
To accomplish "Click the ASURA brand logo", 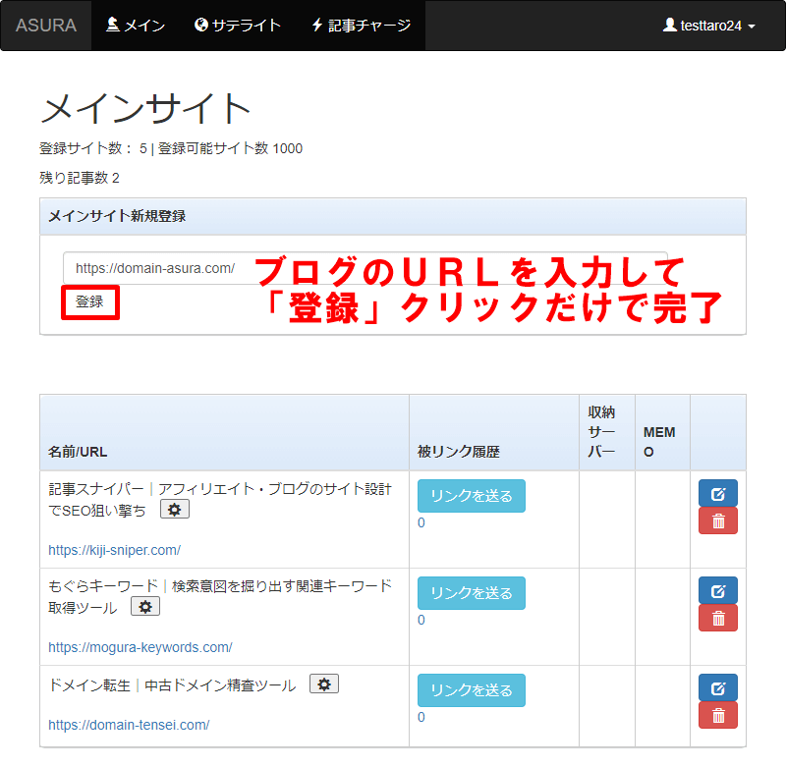I will coord(46,26).
